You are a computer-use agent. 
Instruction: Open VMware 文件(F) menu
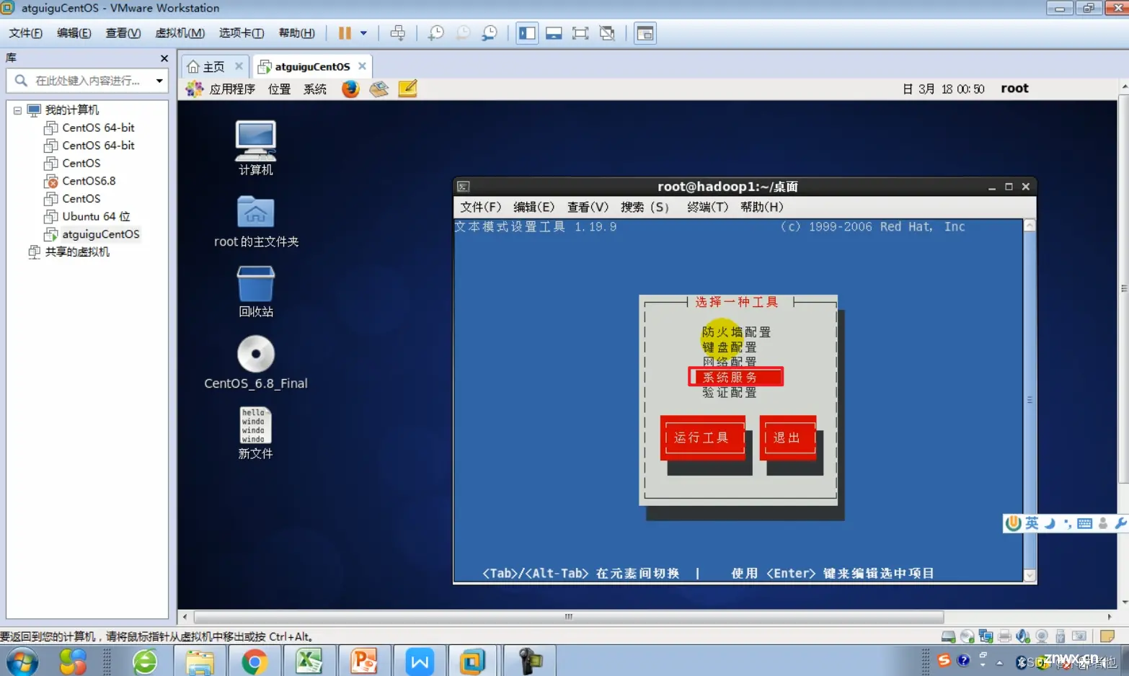tap(25, 33)
